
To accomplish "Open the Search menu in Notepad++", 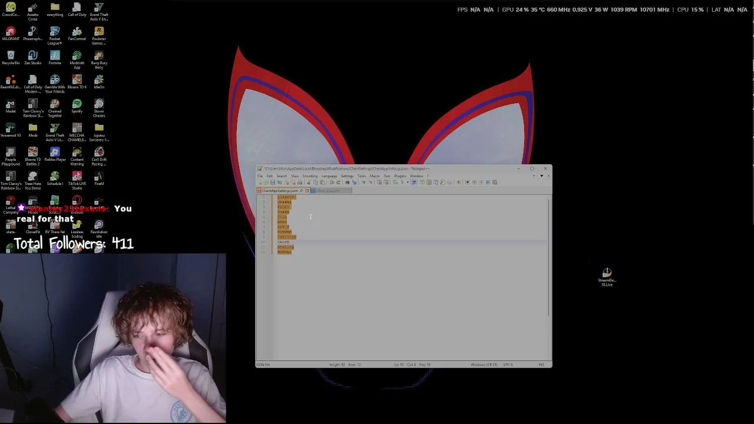I will coord(282,176).
